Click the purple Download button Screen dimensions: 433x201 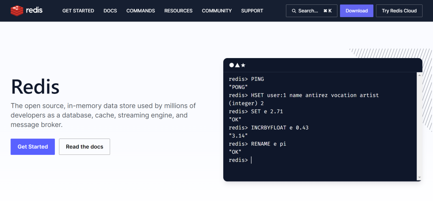point(356,11)
